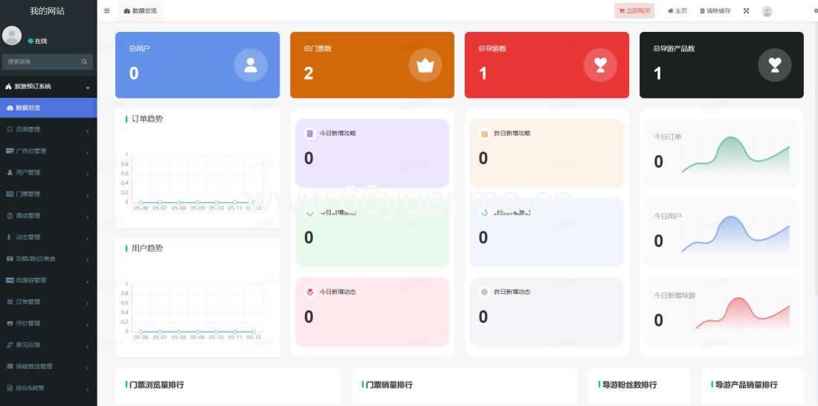Image resolution: width=818 pixels, height=406 pixels.
Task: Select 数据总览 in the sidebar
Action: point(48,108)
